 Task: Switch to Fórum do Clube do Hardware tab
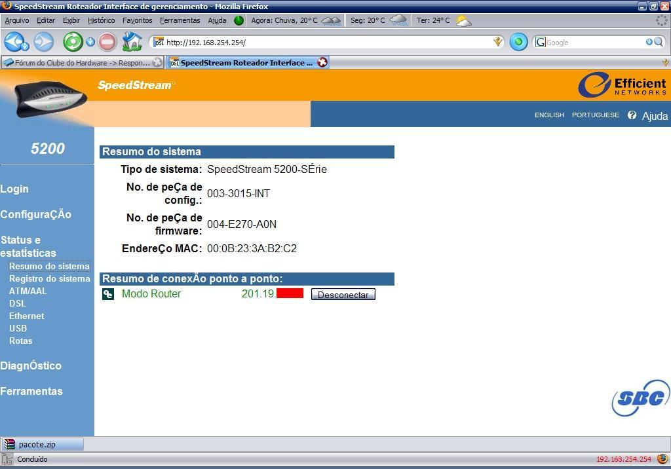point(83,62)
